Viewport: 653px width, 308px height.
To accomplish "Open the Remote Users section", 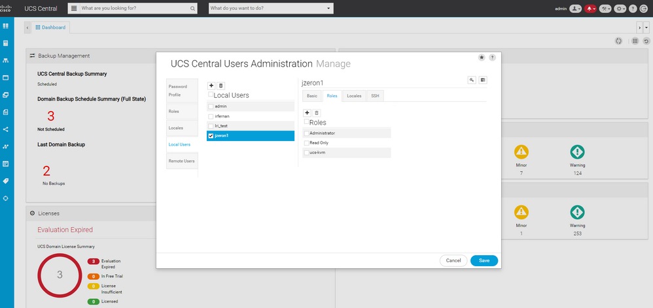I will click(x=181, y=161).
